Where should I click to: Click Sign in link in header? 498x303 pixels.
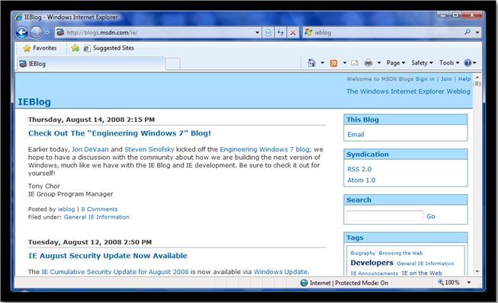425,79
